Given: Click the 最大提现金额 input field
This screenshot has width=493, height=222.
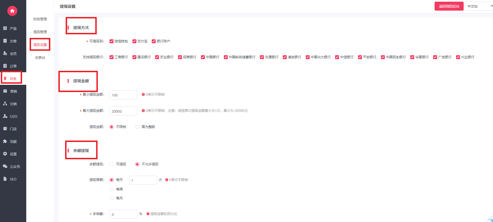Looking at the screenshot, I should [x=124, y=111].
